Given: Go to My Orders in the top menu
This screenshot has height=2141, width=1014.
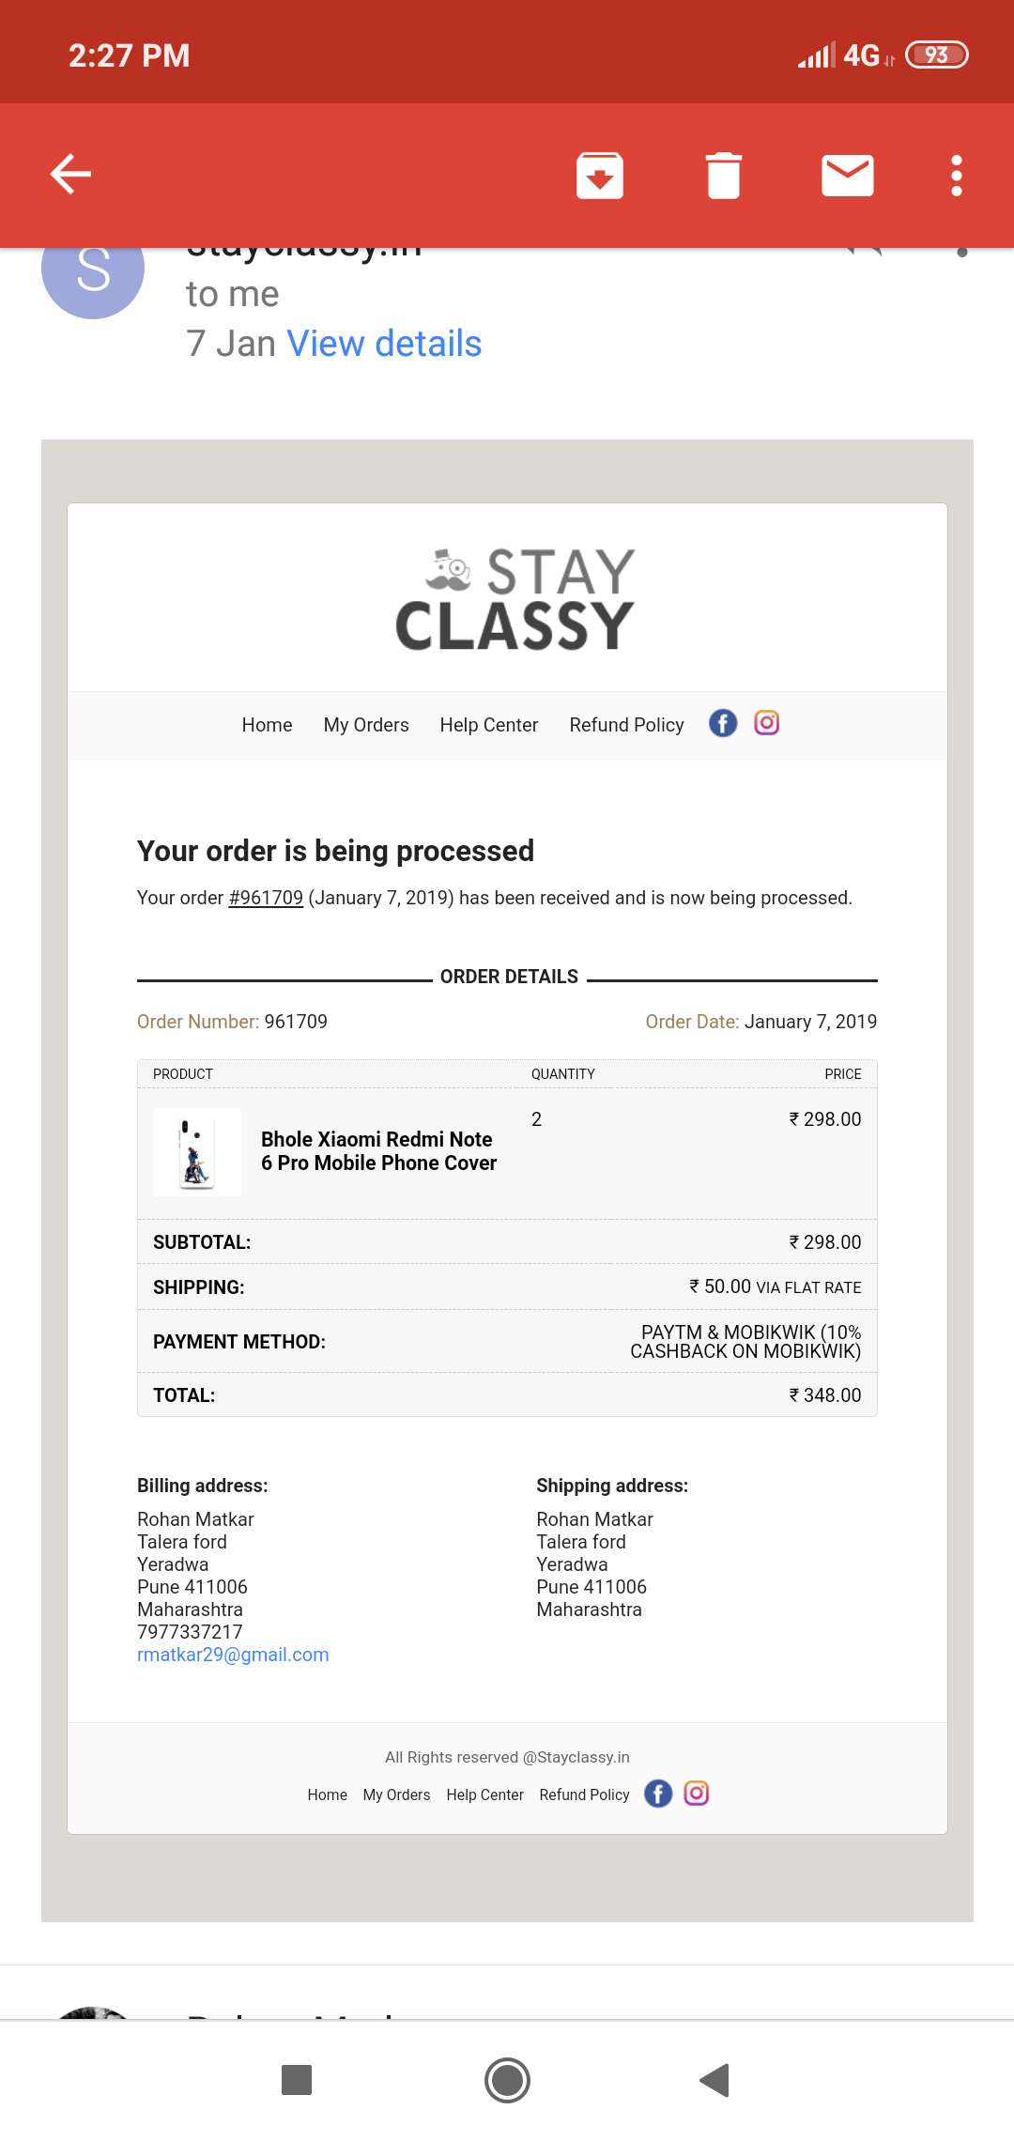Looking at the screenshot, I should coord(366,725).
